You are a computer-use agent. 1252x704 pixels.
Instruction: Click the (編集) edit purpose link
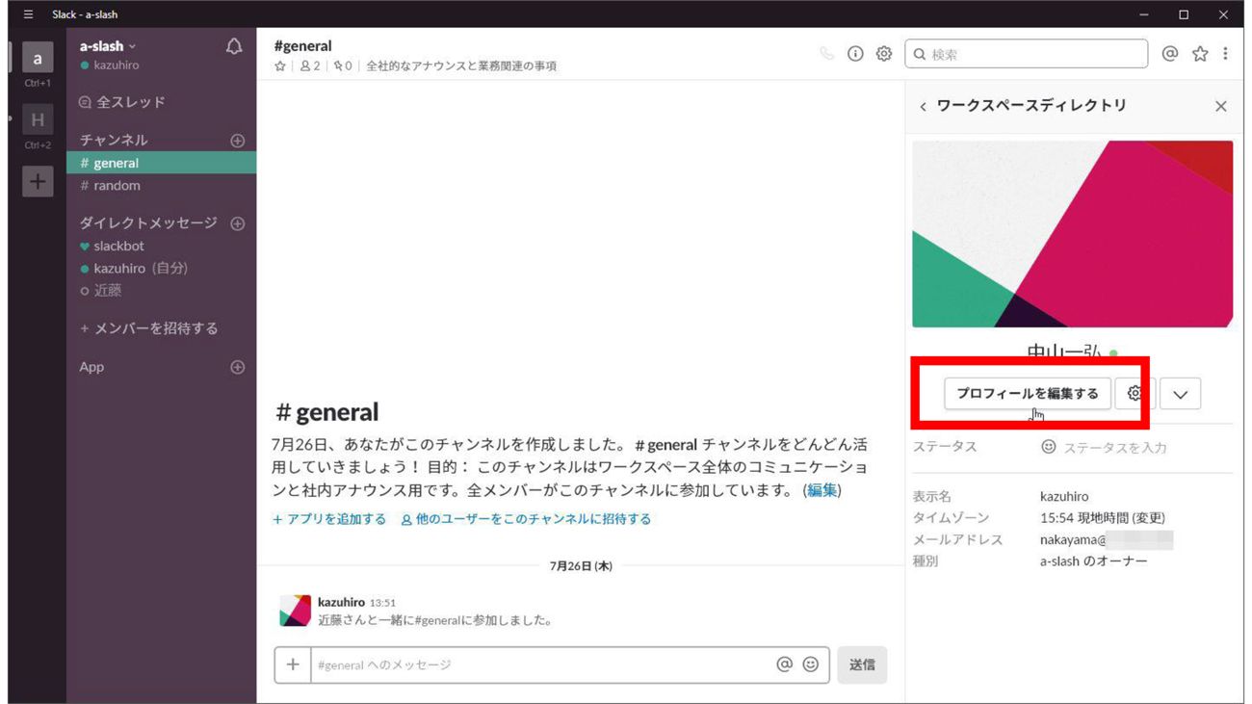click(x=822, y=490)
